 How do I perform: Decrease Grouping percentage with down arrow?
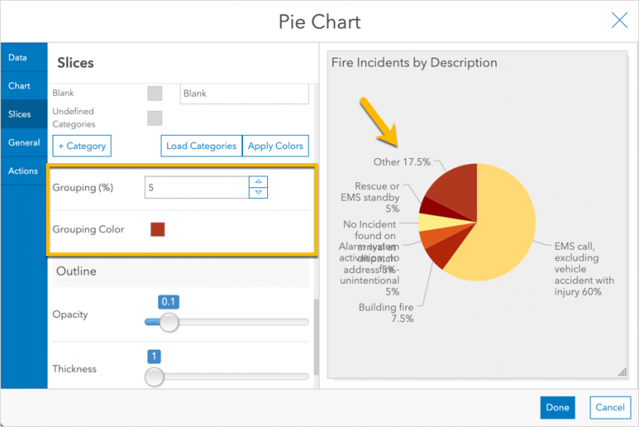[259, 192]
